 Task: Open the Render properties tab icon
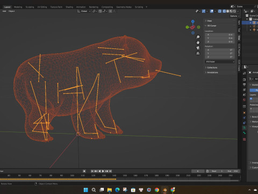click(244, 79)
